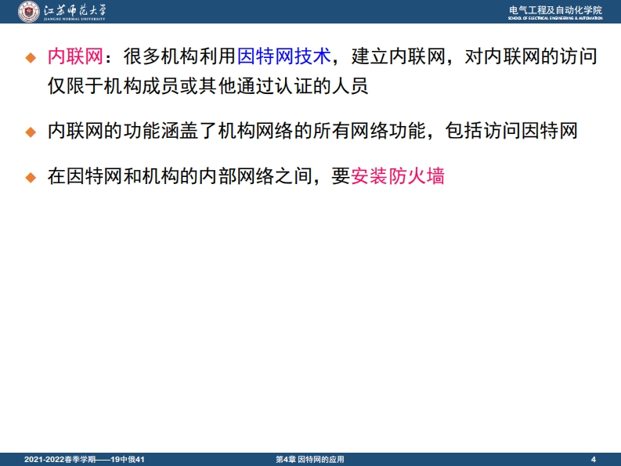Click the line 仅限于机构成员或其他通过认证的人员
This screenshot has width=621, height=466.
(x=207, y=86)
